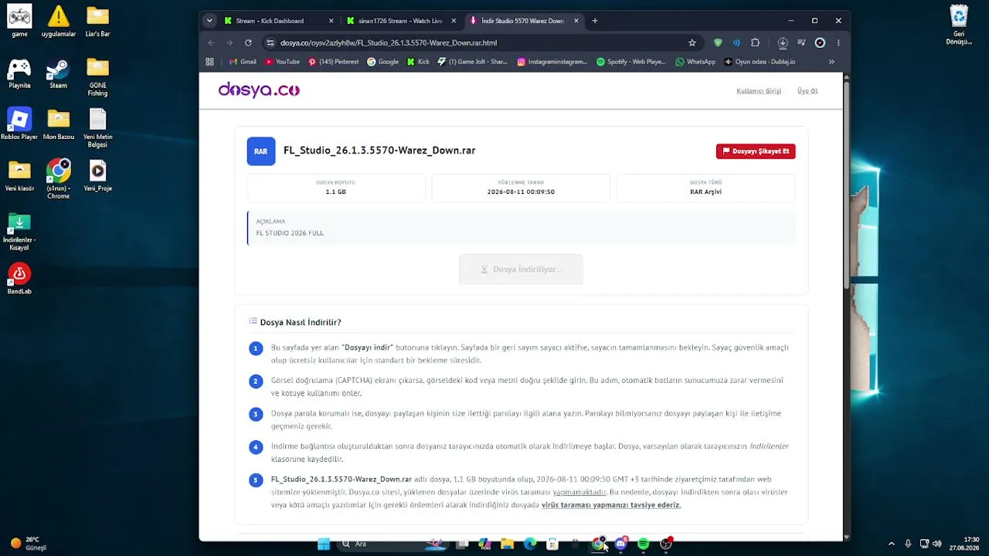Open Chrome's three-dot menu
The height and width of the screenshot is (556, 989).
838,42
